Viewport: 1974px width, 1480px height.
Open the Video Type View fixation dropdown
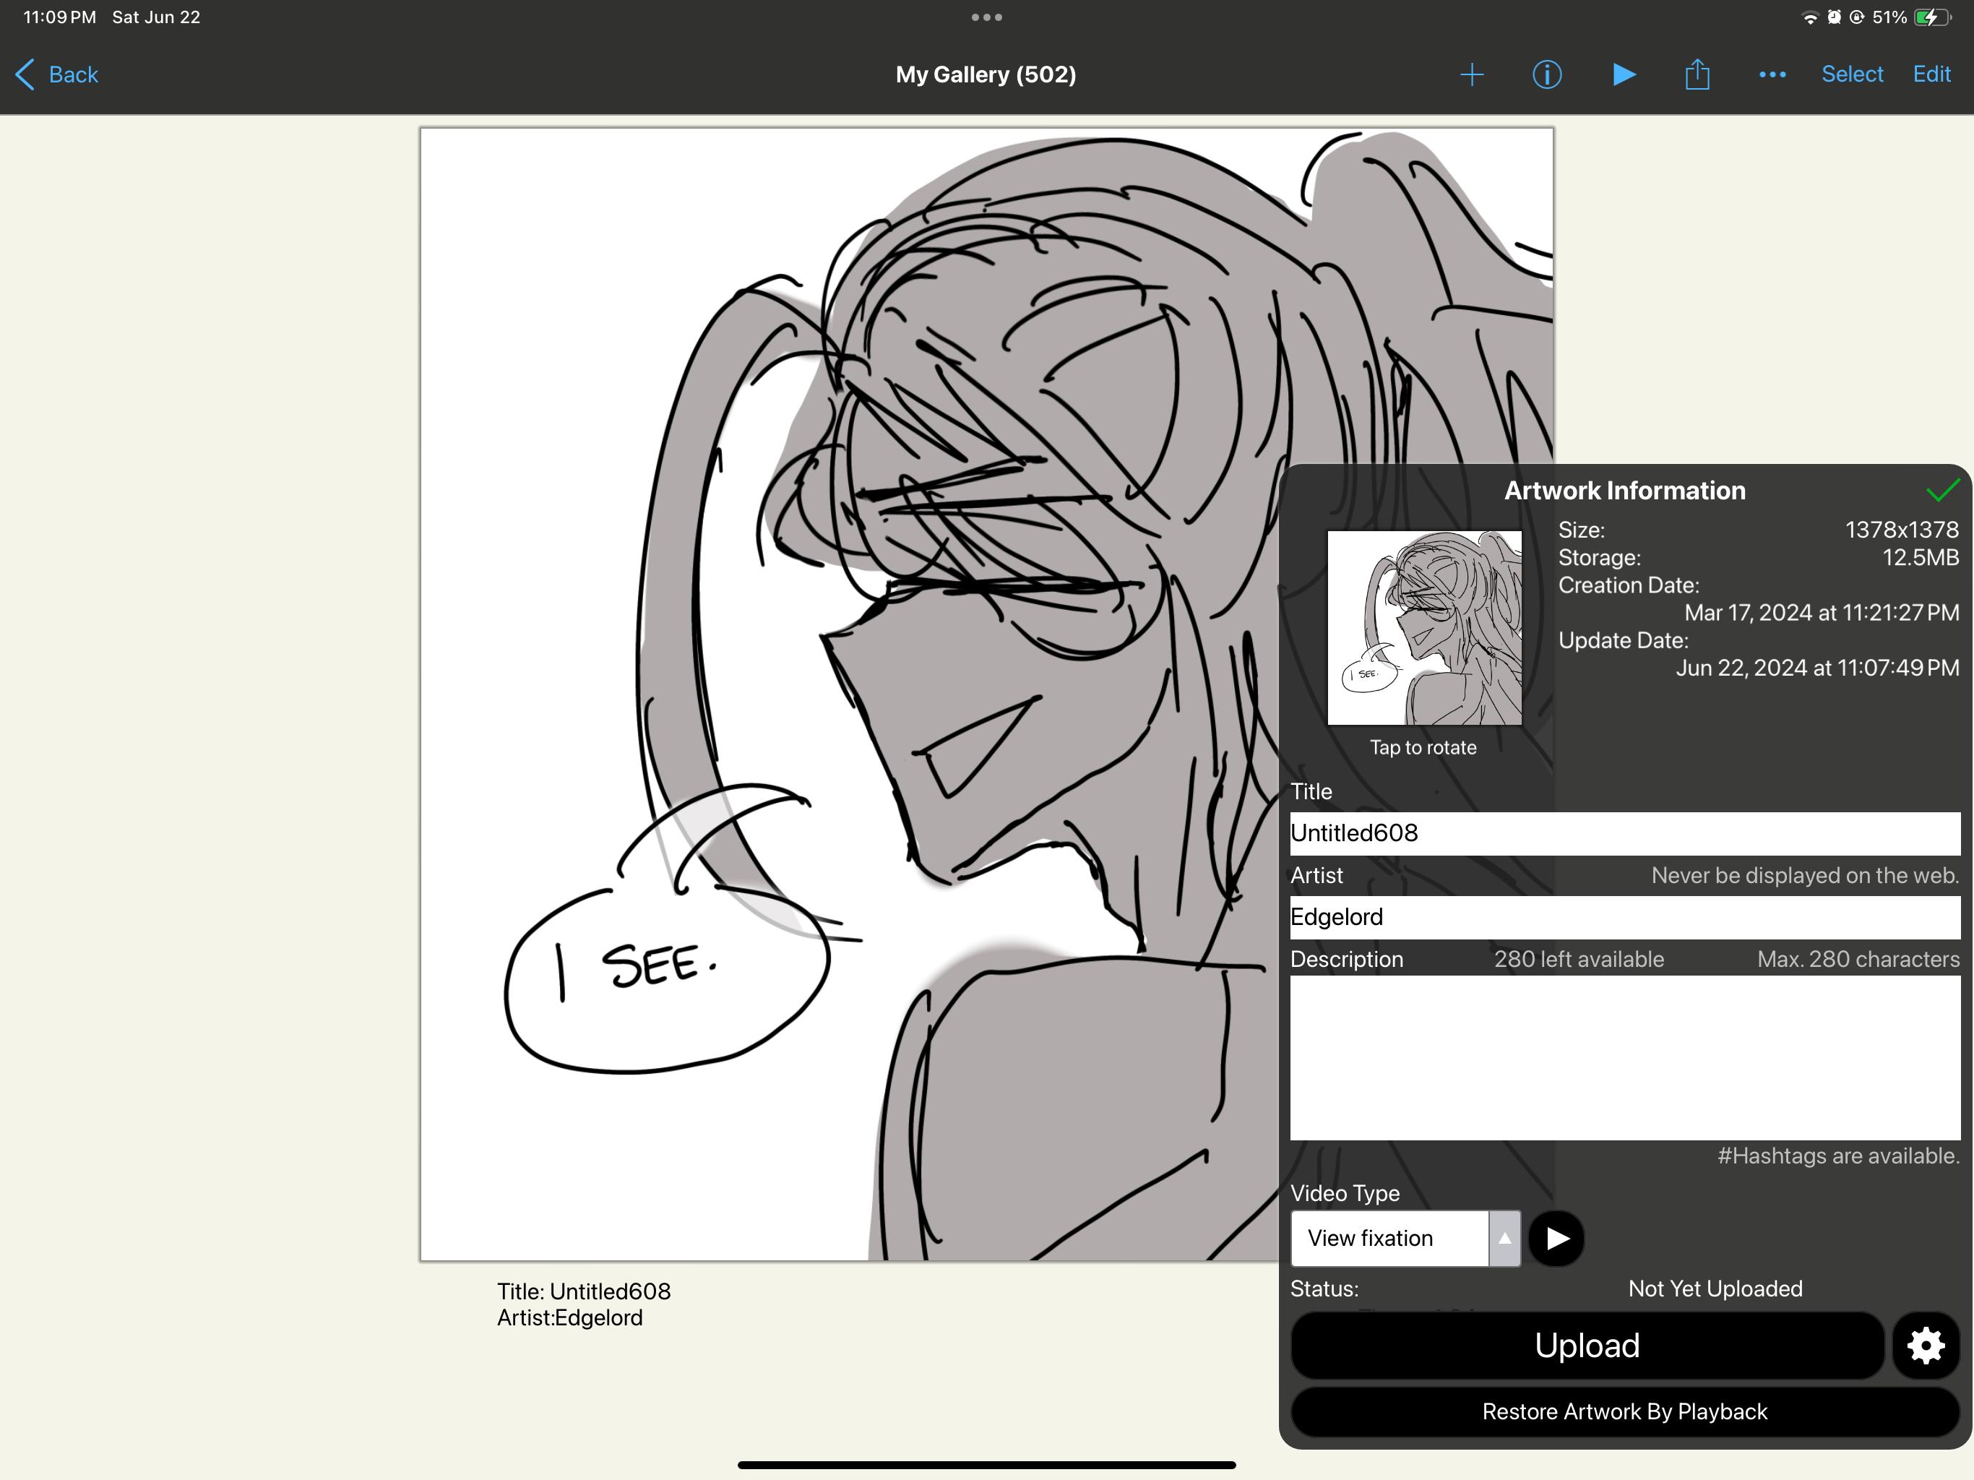point(1405,1238)
